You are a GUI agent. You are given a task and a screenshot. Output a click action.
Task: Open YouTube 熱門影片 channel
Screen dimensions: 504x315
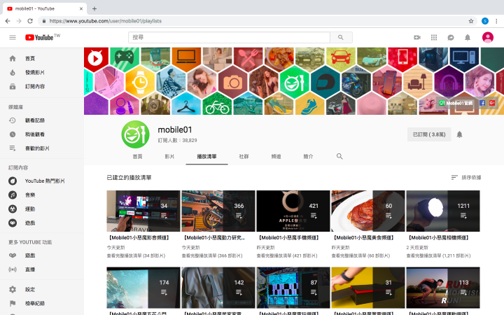42,181
